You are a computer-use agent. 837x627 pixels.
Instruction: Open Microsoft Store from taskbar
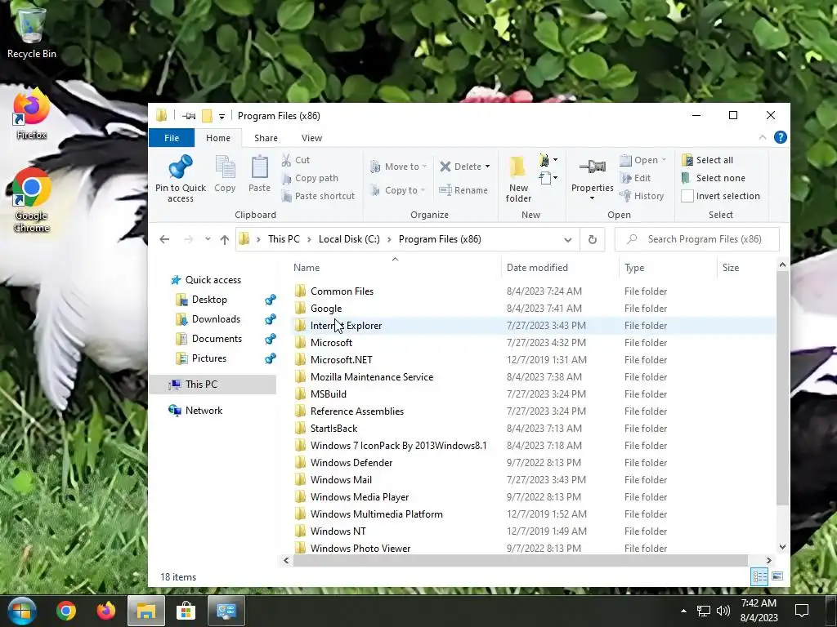tap(186, 611)
